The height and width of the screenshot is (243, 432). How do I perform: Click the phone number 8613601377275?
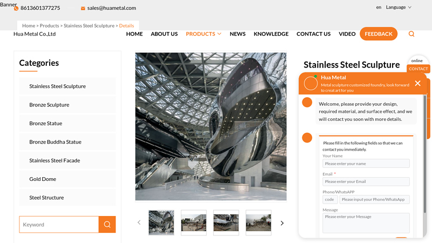(x=40, y=8)
